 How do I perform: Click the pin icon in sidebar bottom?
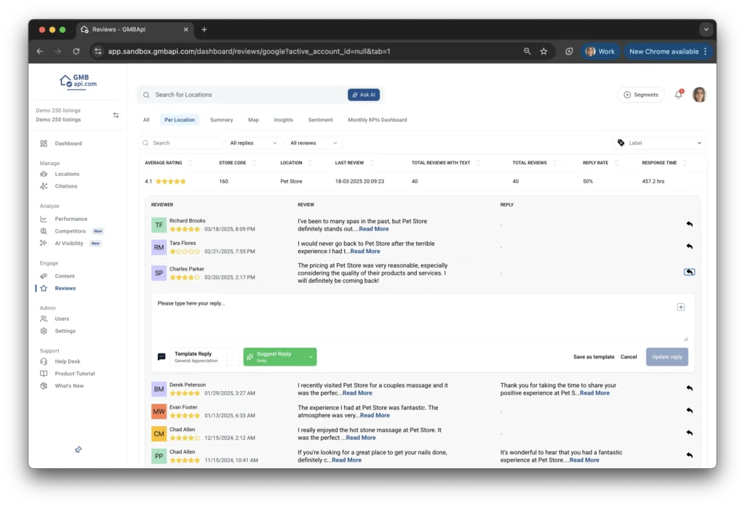point(79,450)
